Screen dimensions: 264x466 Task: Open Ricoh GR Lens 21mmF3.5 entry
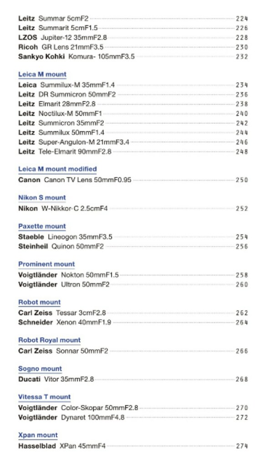click(133, 47)
